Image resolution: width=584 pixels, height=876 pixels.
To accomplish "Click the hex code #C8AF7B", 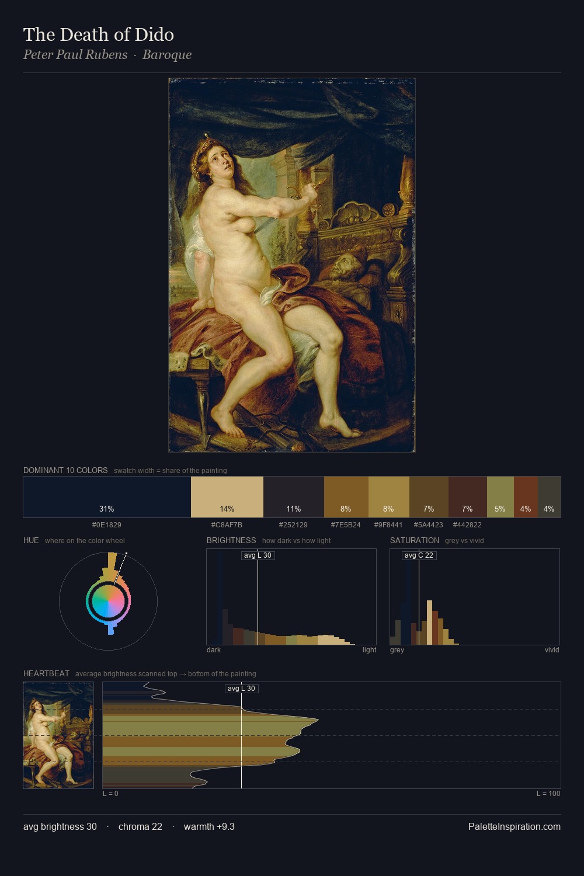I will (x=227, y=525).
